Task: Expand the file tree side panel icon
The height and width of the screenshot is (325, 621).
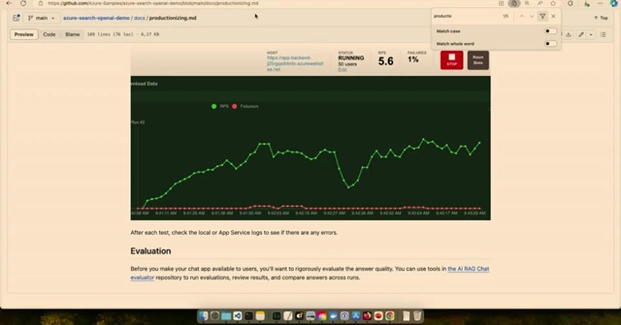Action: click(16, 18)
